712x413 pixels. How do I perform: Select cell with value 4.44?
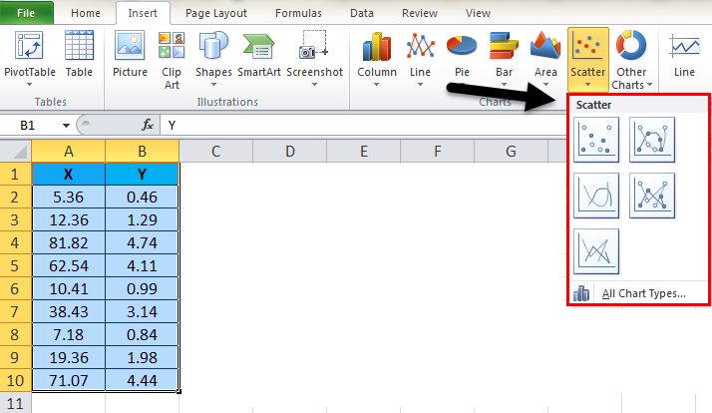(x=143, y=380)
